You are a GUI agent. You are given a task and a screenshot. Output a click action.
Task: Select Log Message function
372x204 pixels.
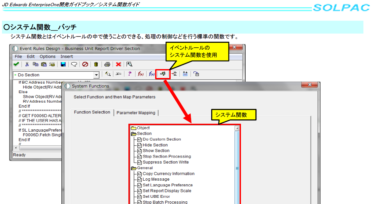click(x=156, y=179)
